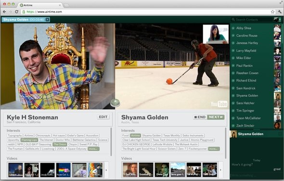This screenshot has height=181, width=284.
Task: Click the EDIT profile button
Action: pos(103,117)
